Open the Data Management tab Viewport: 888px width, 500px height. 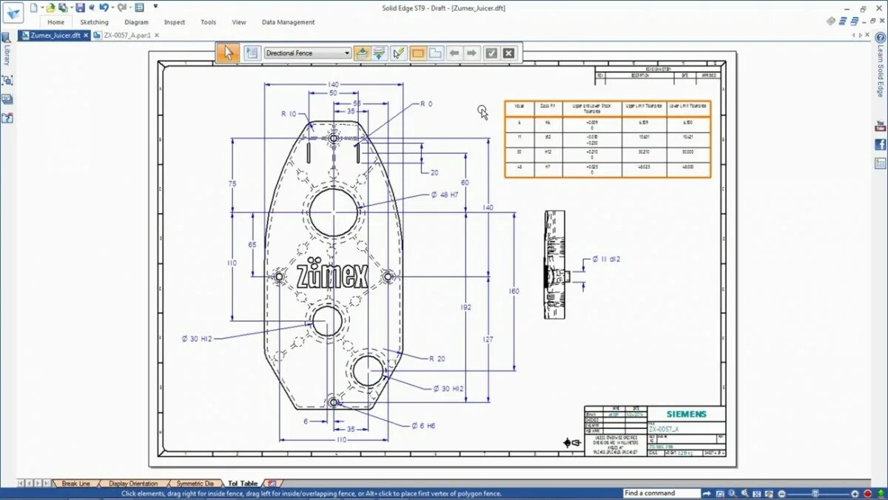289,22
